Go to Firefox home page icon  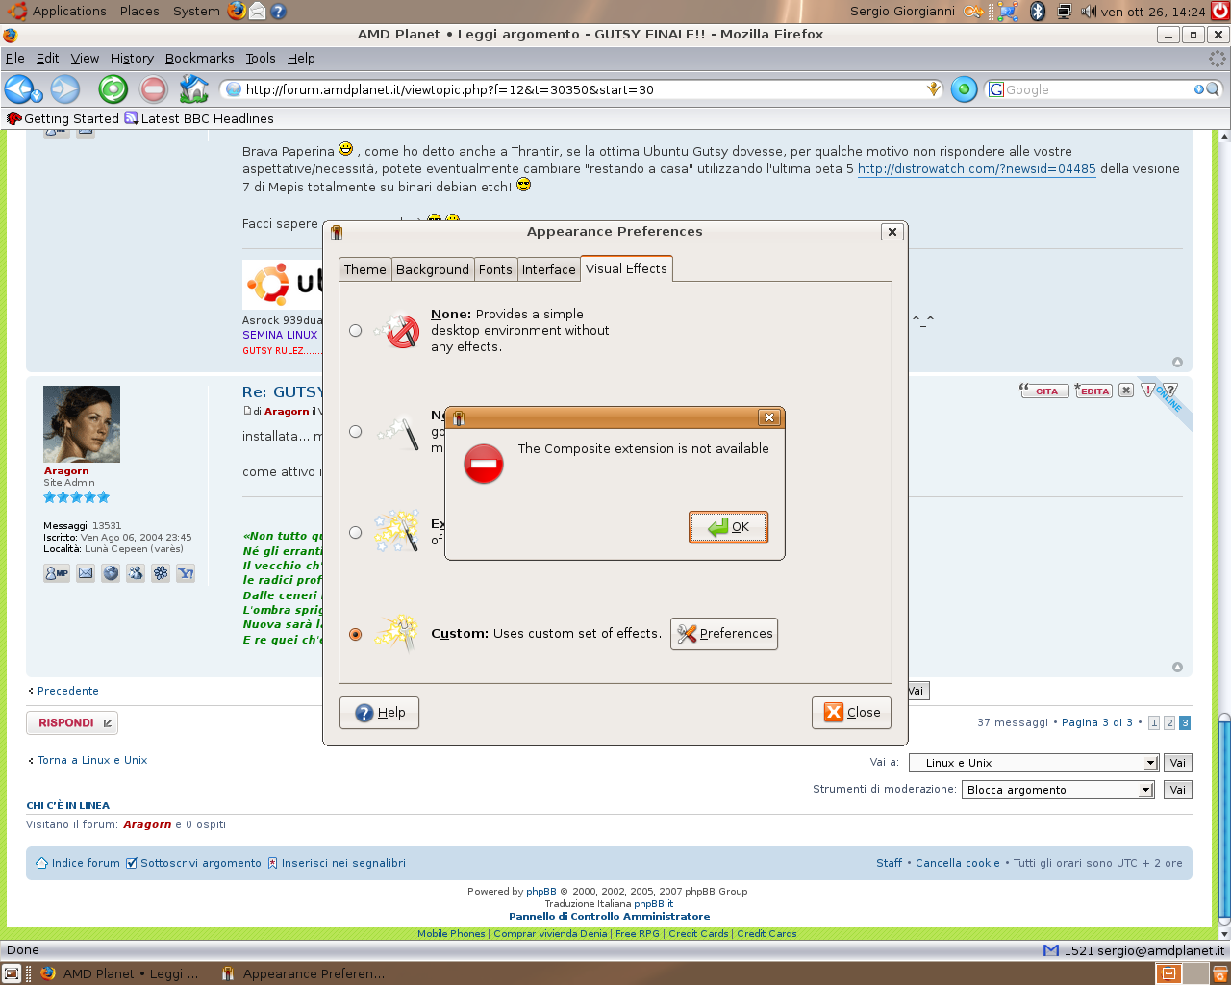(x=194, y=89)
